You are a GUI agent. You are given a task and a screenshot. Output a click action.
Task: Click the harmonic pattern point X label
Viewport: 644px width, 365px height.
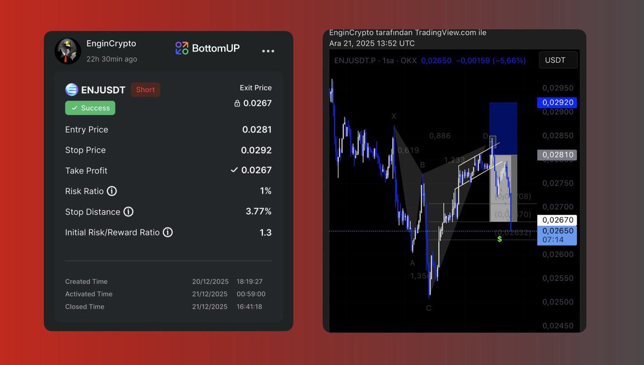[394, 116]
